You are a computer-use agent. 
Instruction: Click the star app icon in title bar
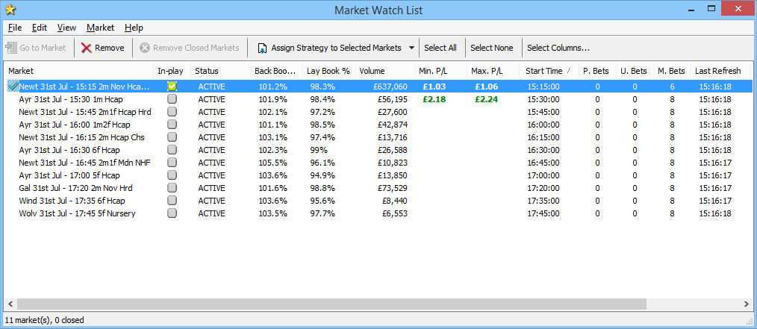pyautogui.click(x=10, y=10)
